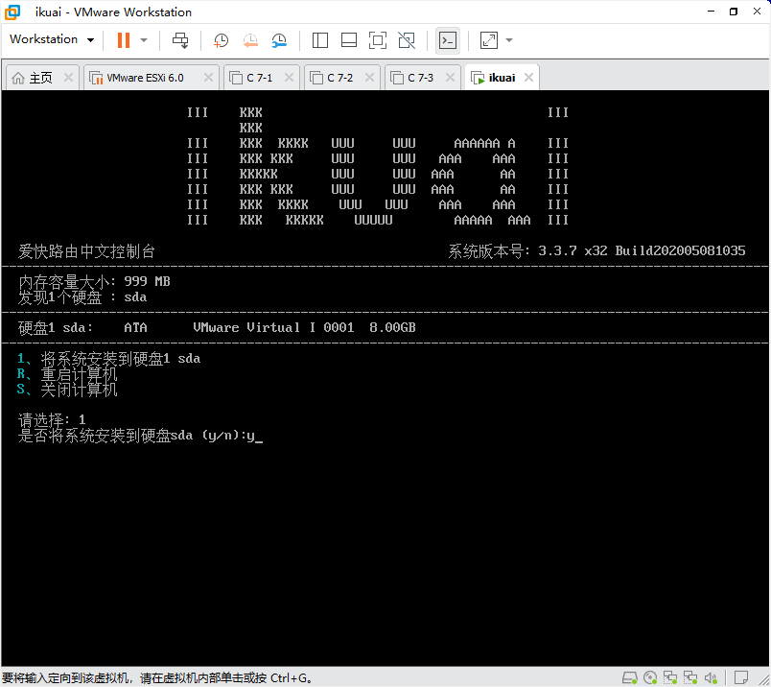771x687 pixels.
Task: Toggle Unity mode icon
Action: pos(407,39)
